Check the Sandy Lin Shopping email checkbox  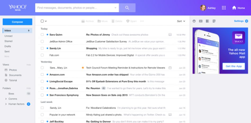(42, 48)
